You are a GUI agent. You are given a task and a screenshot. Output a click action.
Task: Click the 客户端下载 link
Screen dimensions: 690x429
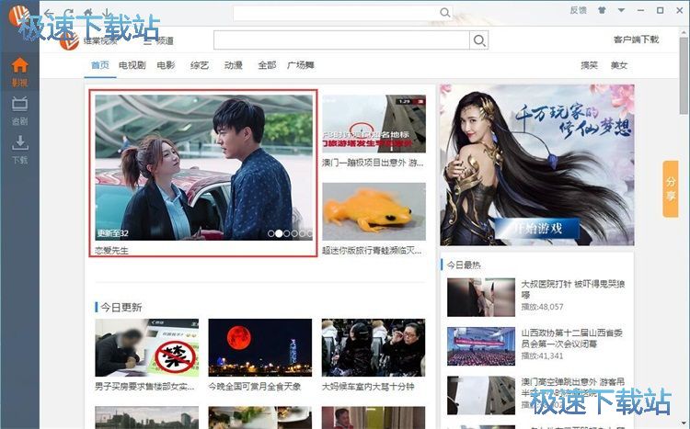click(x=637, y=40)
